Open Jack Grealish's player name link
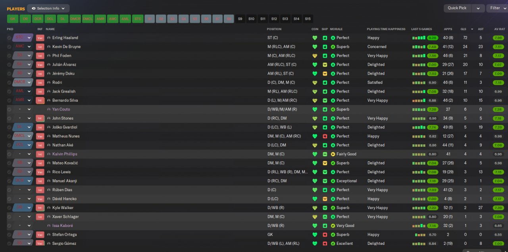 point(64,91)
